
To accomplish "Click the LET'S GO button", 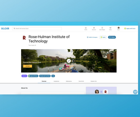I will (27, 66).
